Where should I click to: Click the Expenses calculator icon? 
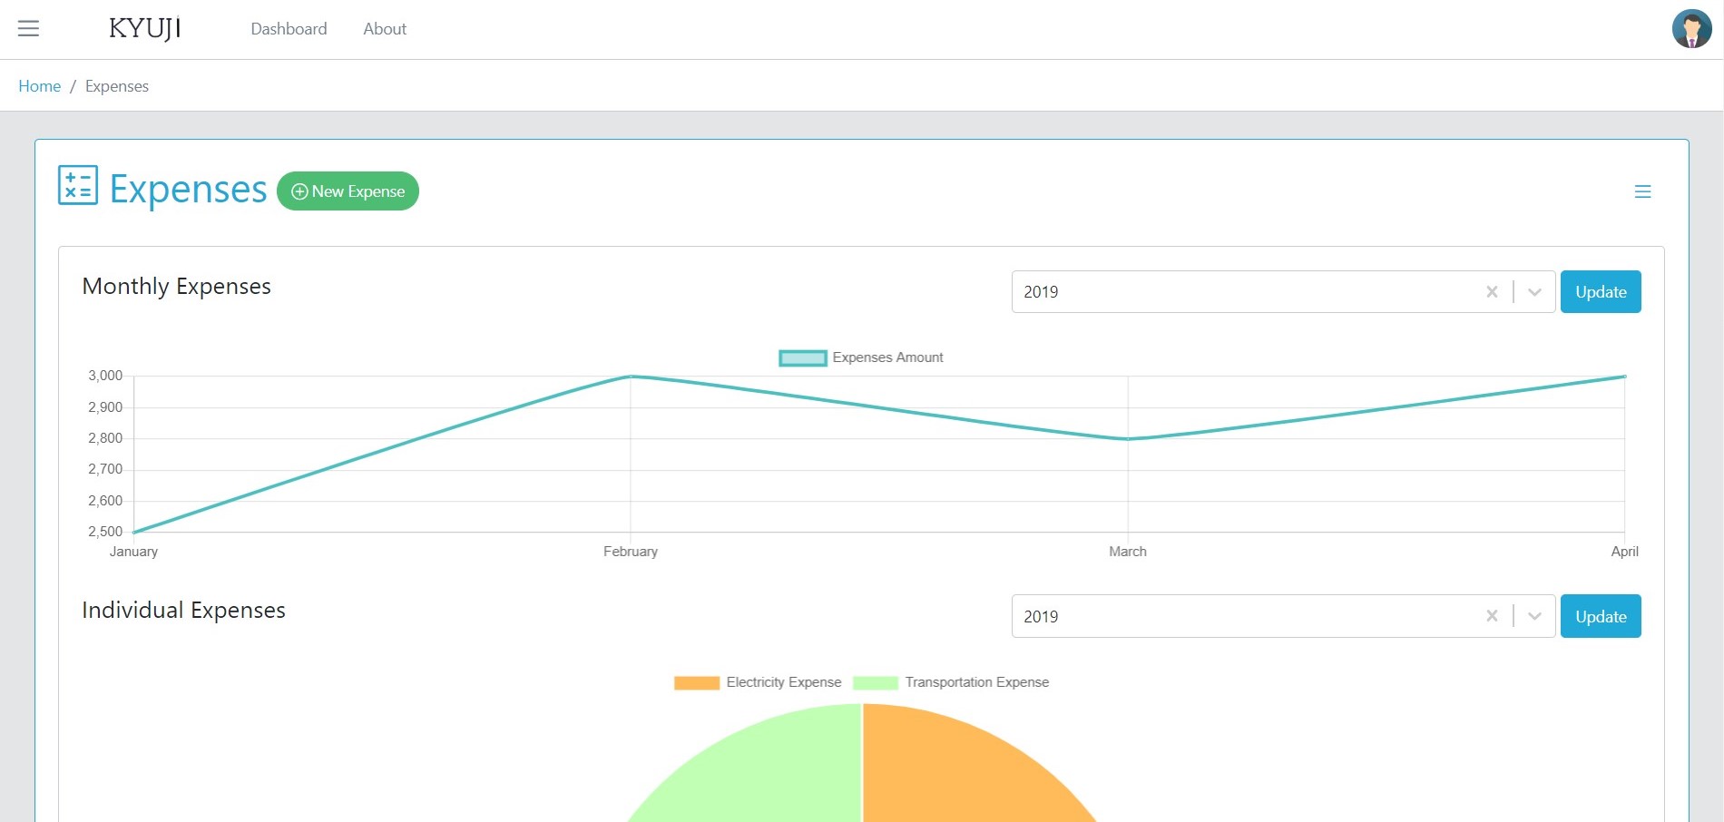coord(78,185)
